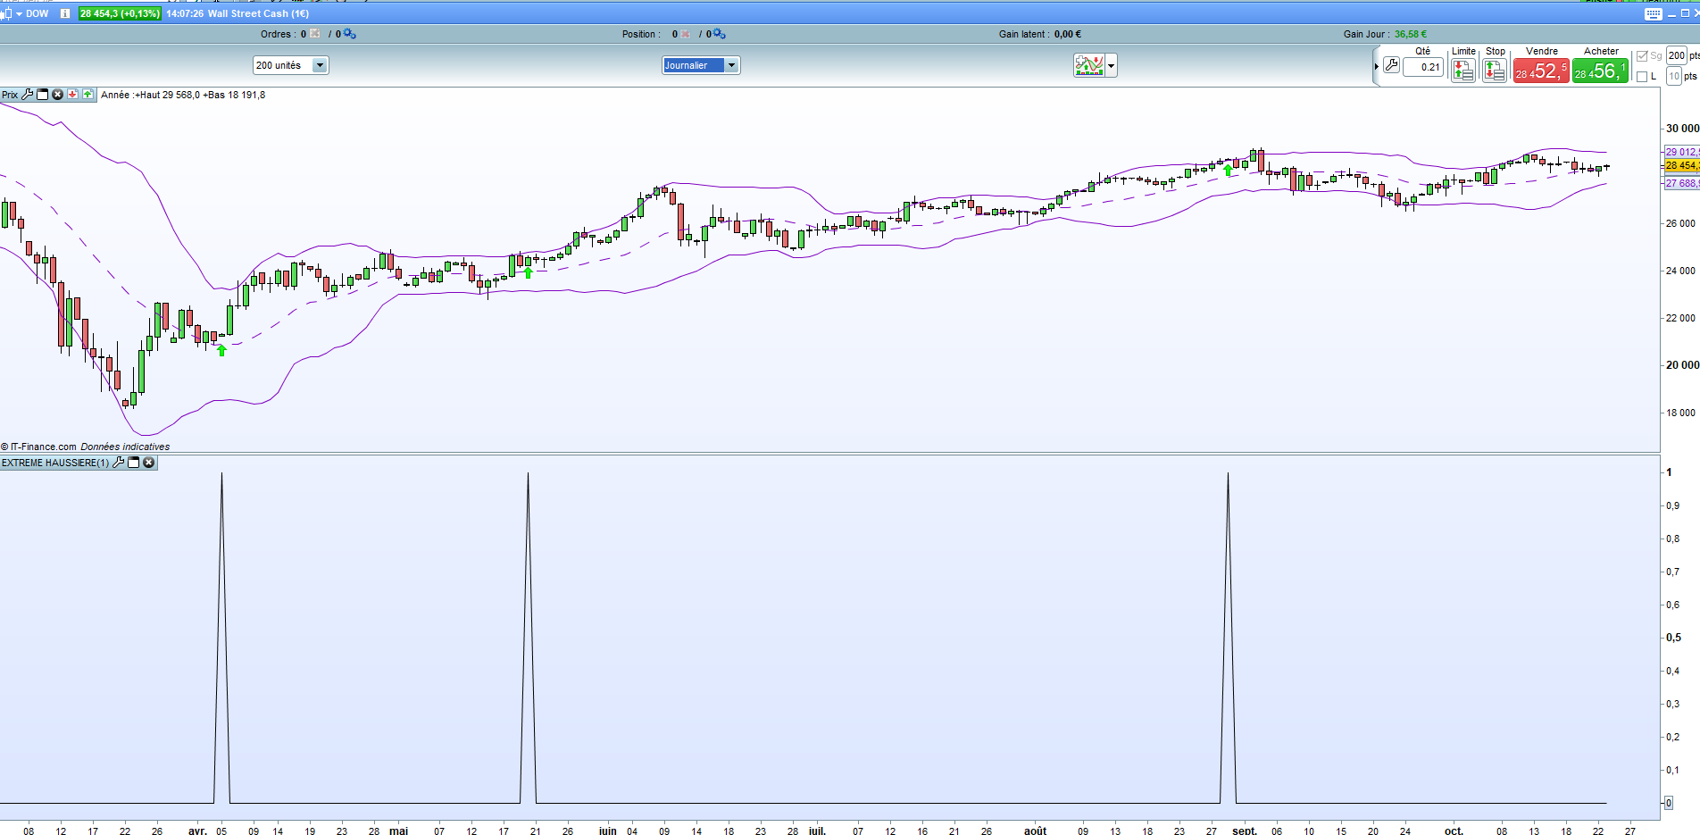1700x835 pixels.
Task: Close the Prix panel
Action: (57, 94)
